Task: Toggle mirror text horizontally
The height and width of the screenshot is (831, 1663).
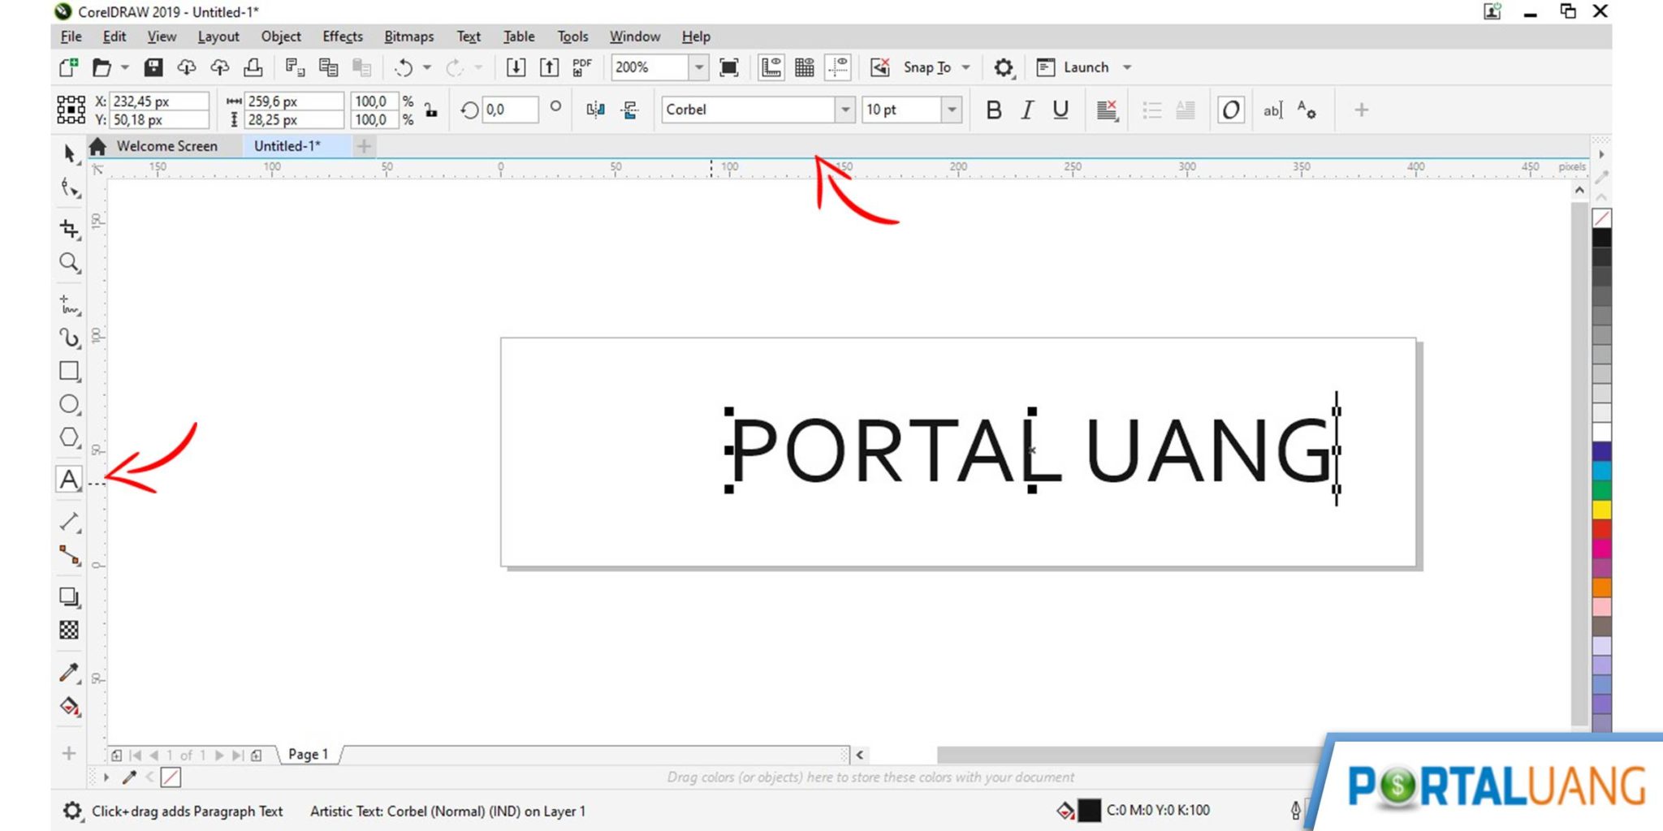Action: pyautogui.click(x=595, y=110)
